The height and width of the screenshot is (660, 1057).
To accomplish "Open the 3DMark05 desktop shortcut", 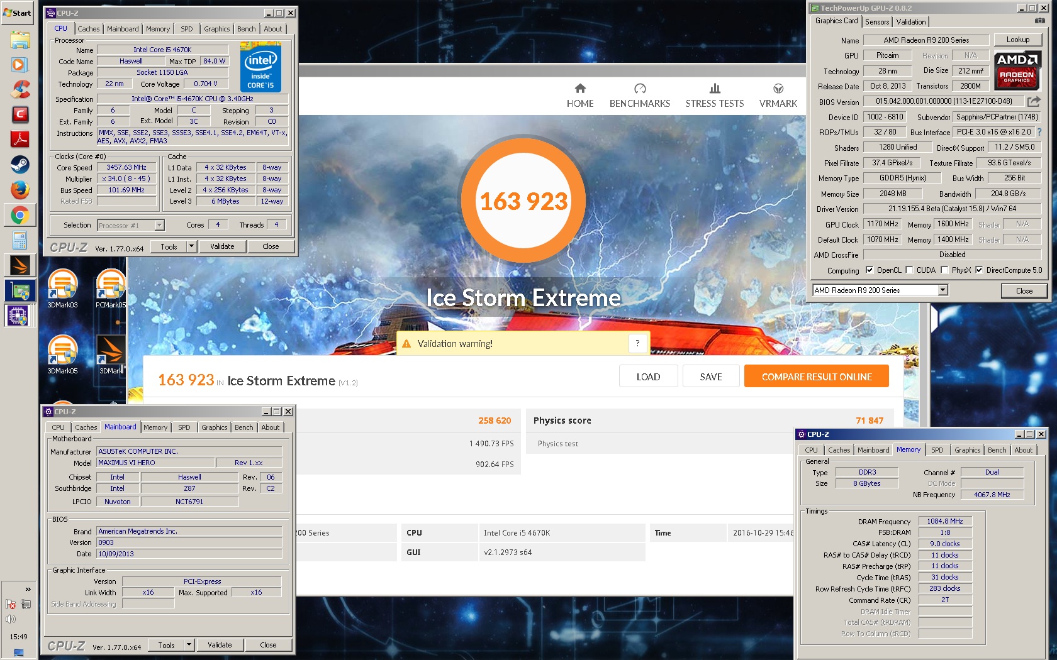I will [62, 355].
